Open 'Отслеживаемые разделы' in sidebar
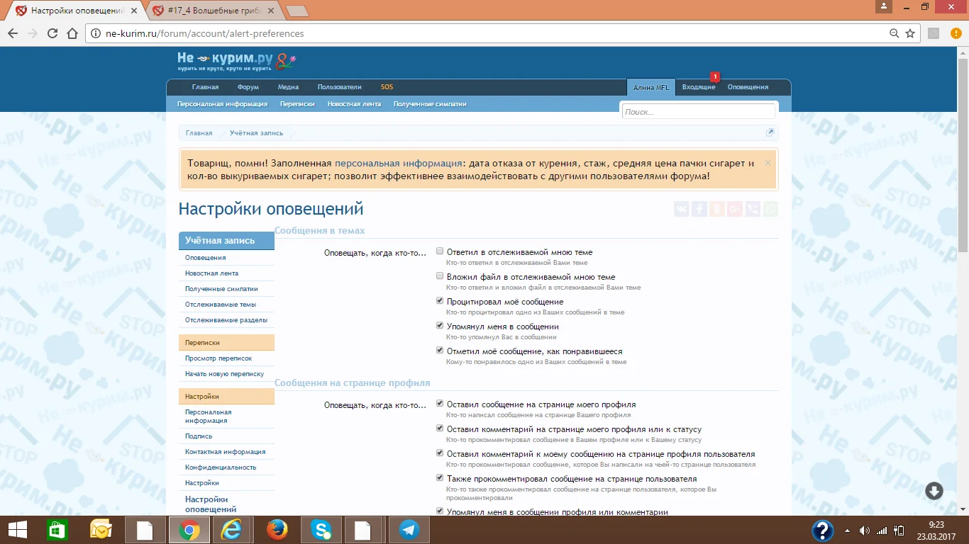 (226, 320)
